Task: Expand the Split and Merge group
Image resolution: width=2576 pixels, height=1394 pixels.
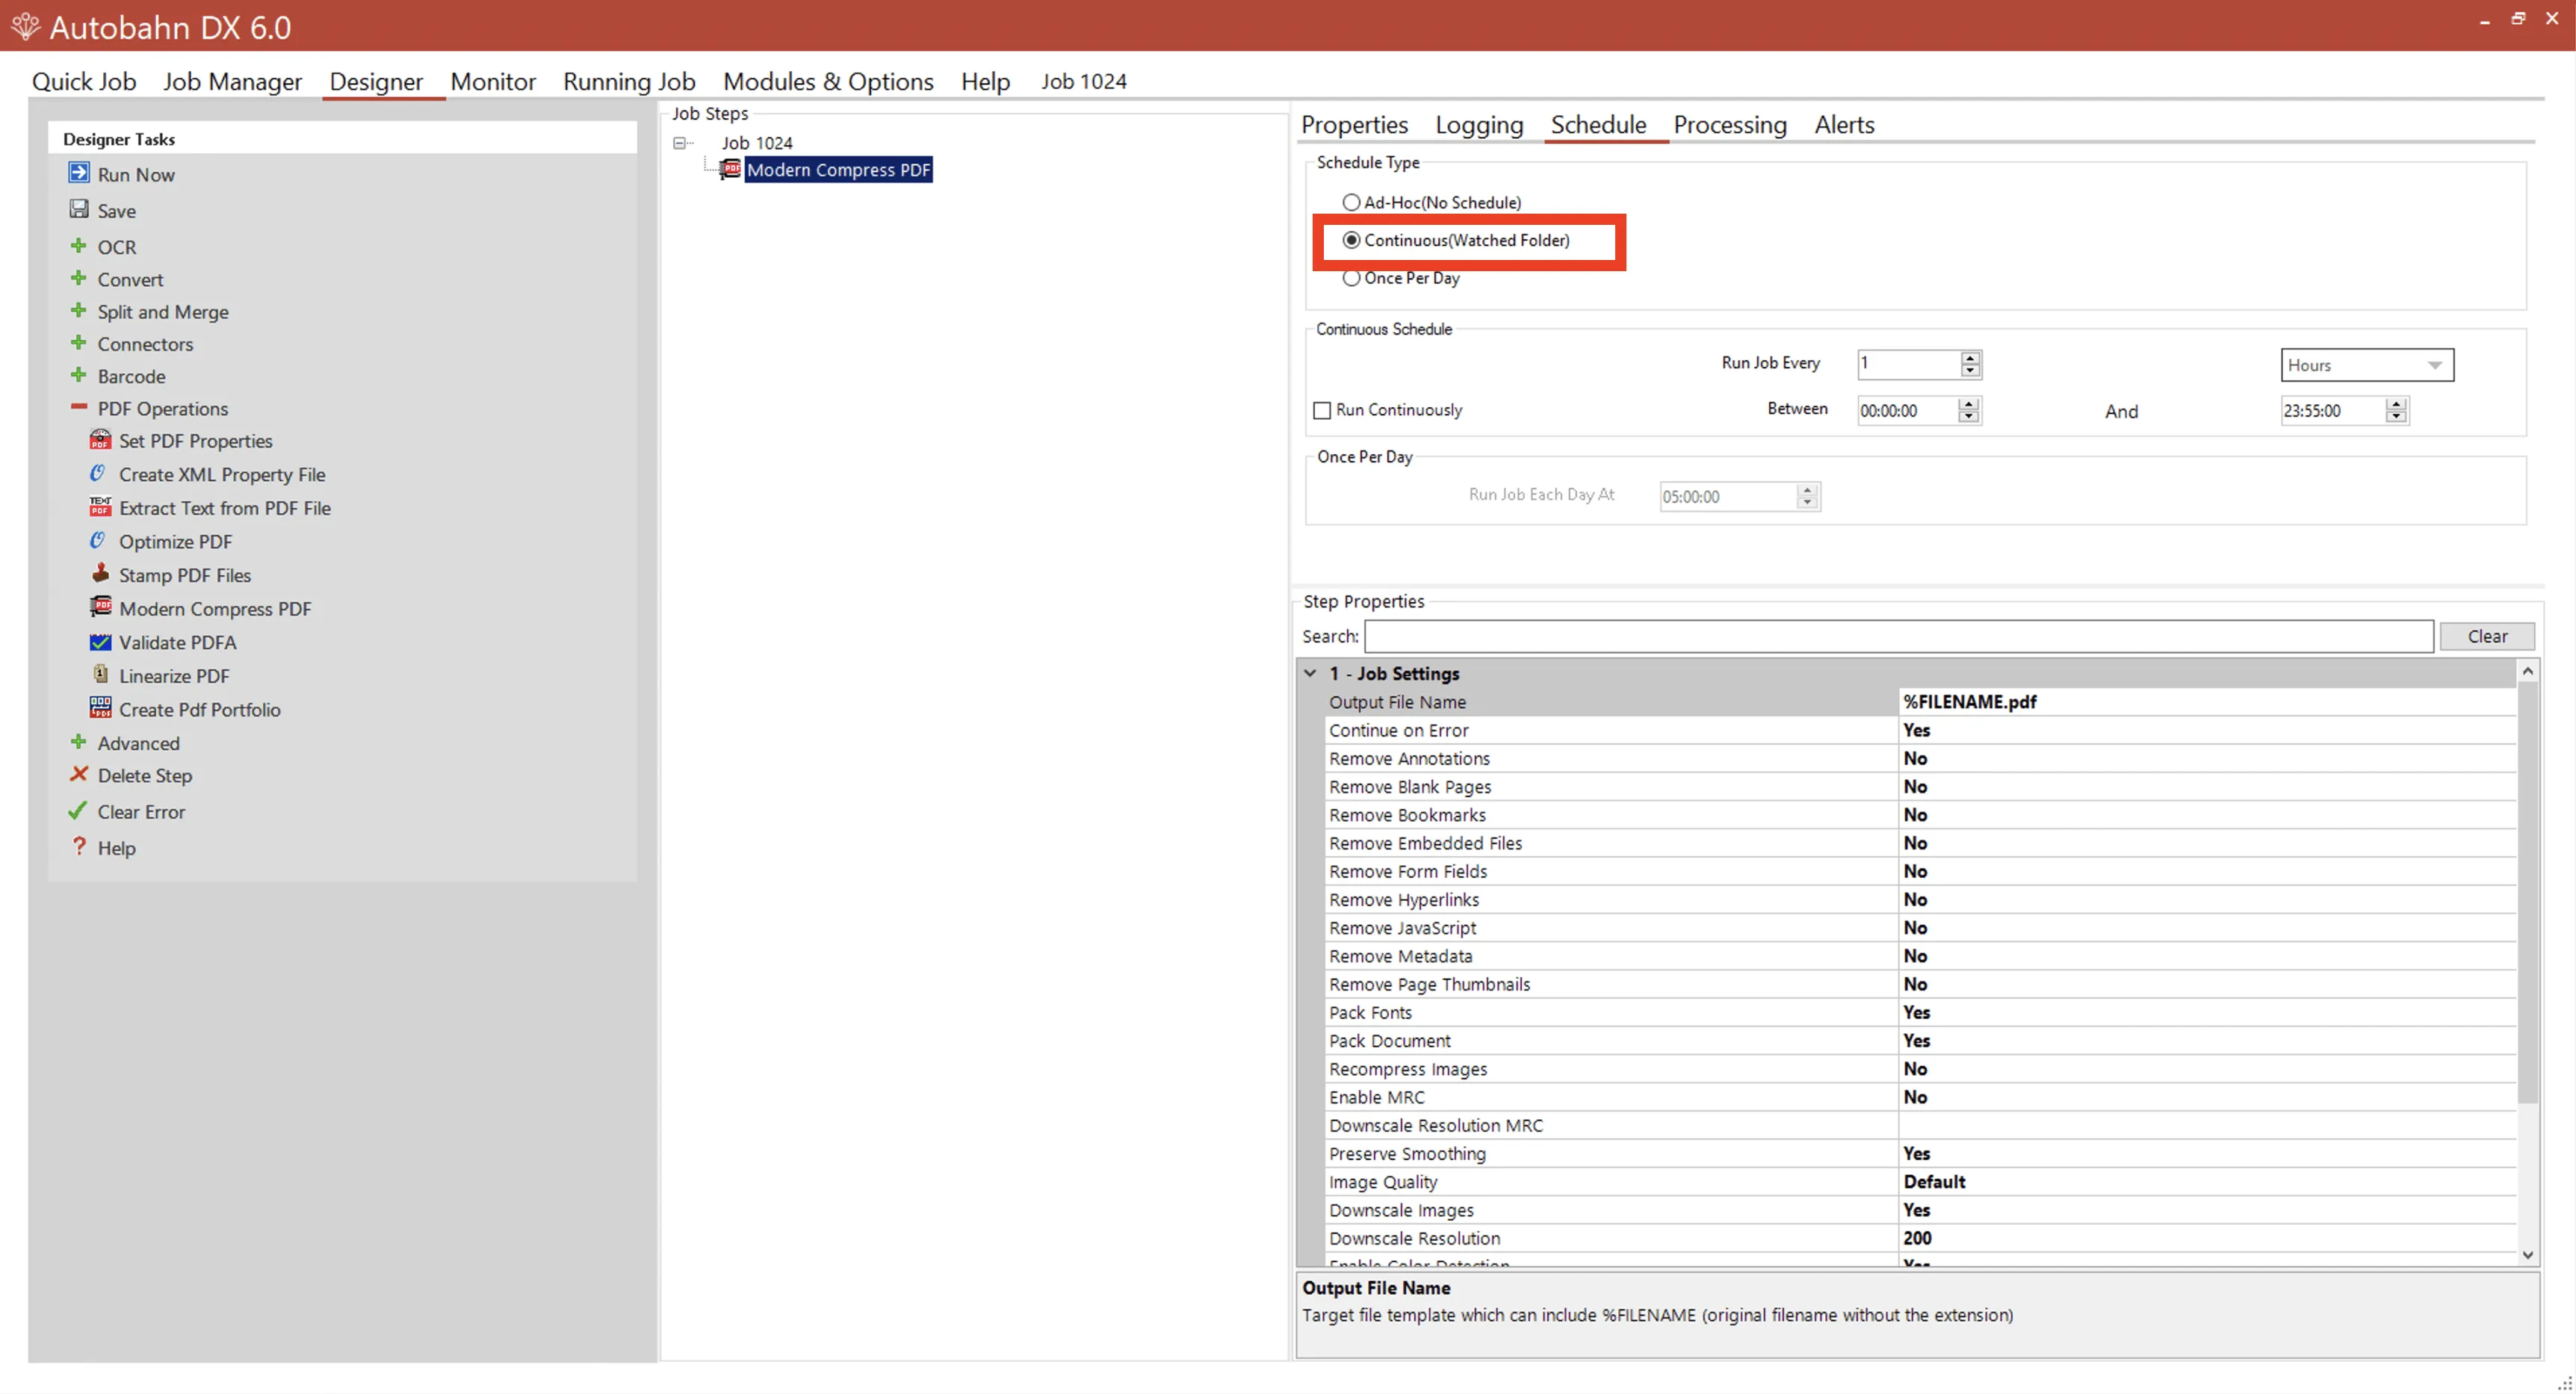Action: tap(79, 311)
